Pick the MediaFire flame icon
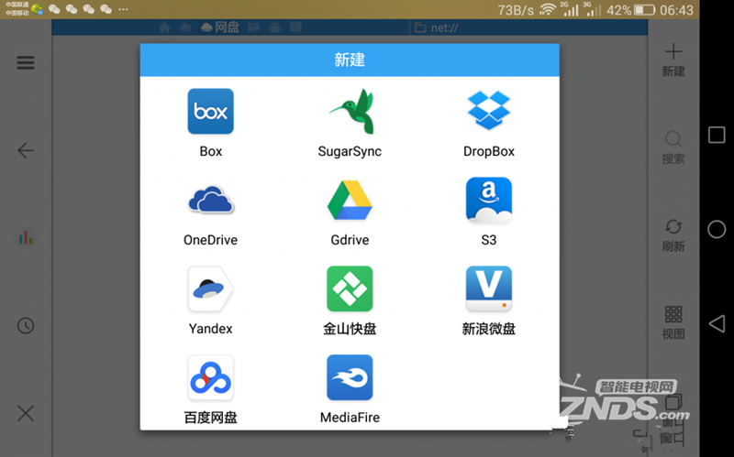The width and height of the screenshot is (734, 457). (x=350, y=378)
